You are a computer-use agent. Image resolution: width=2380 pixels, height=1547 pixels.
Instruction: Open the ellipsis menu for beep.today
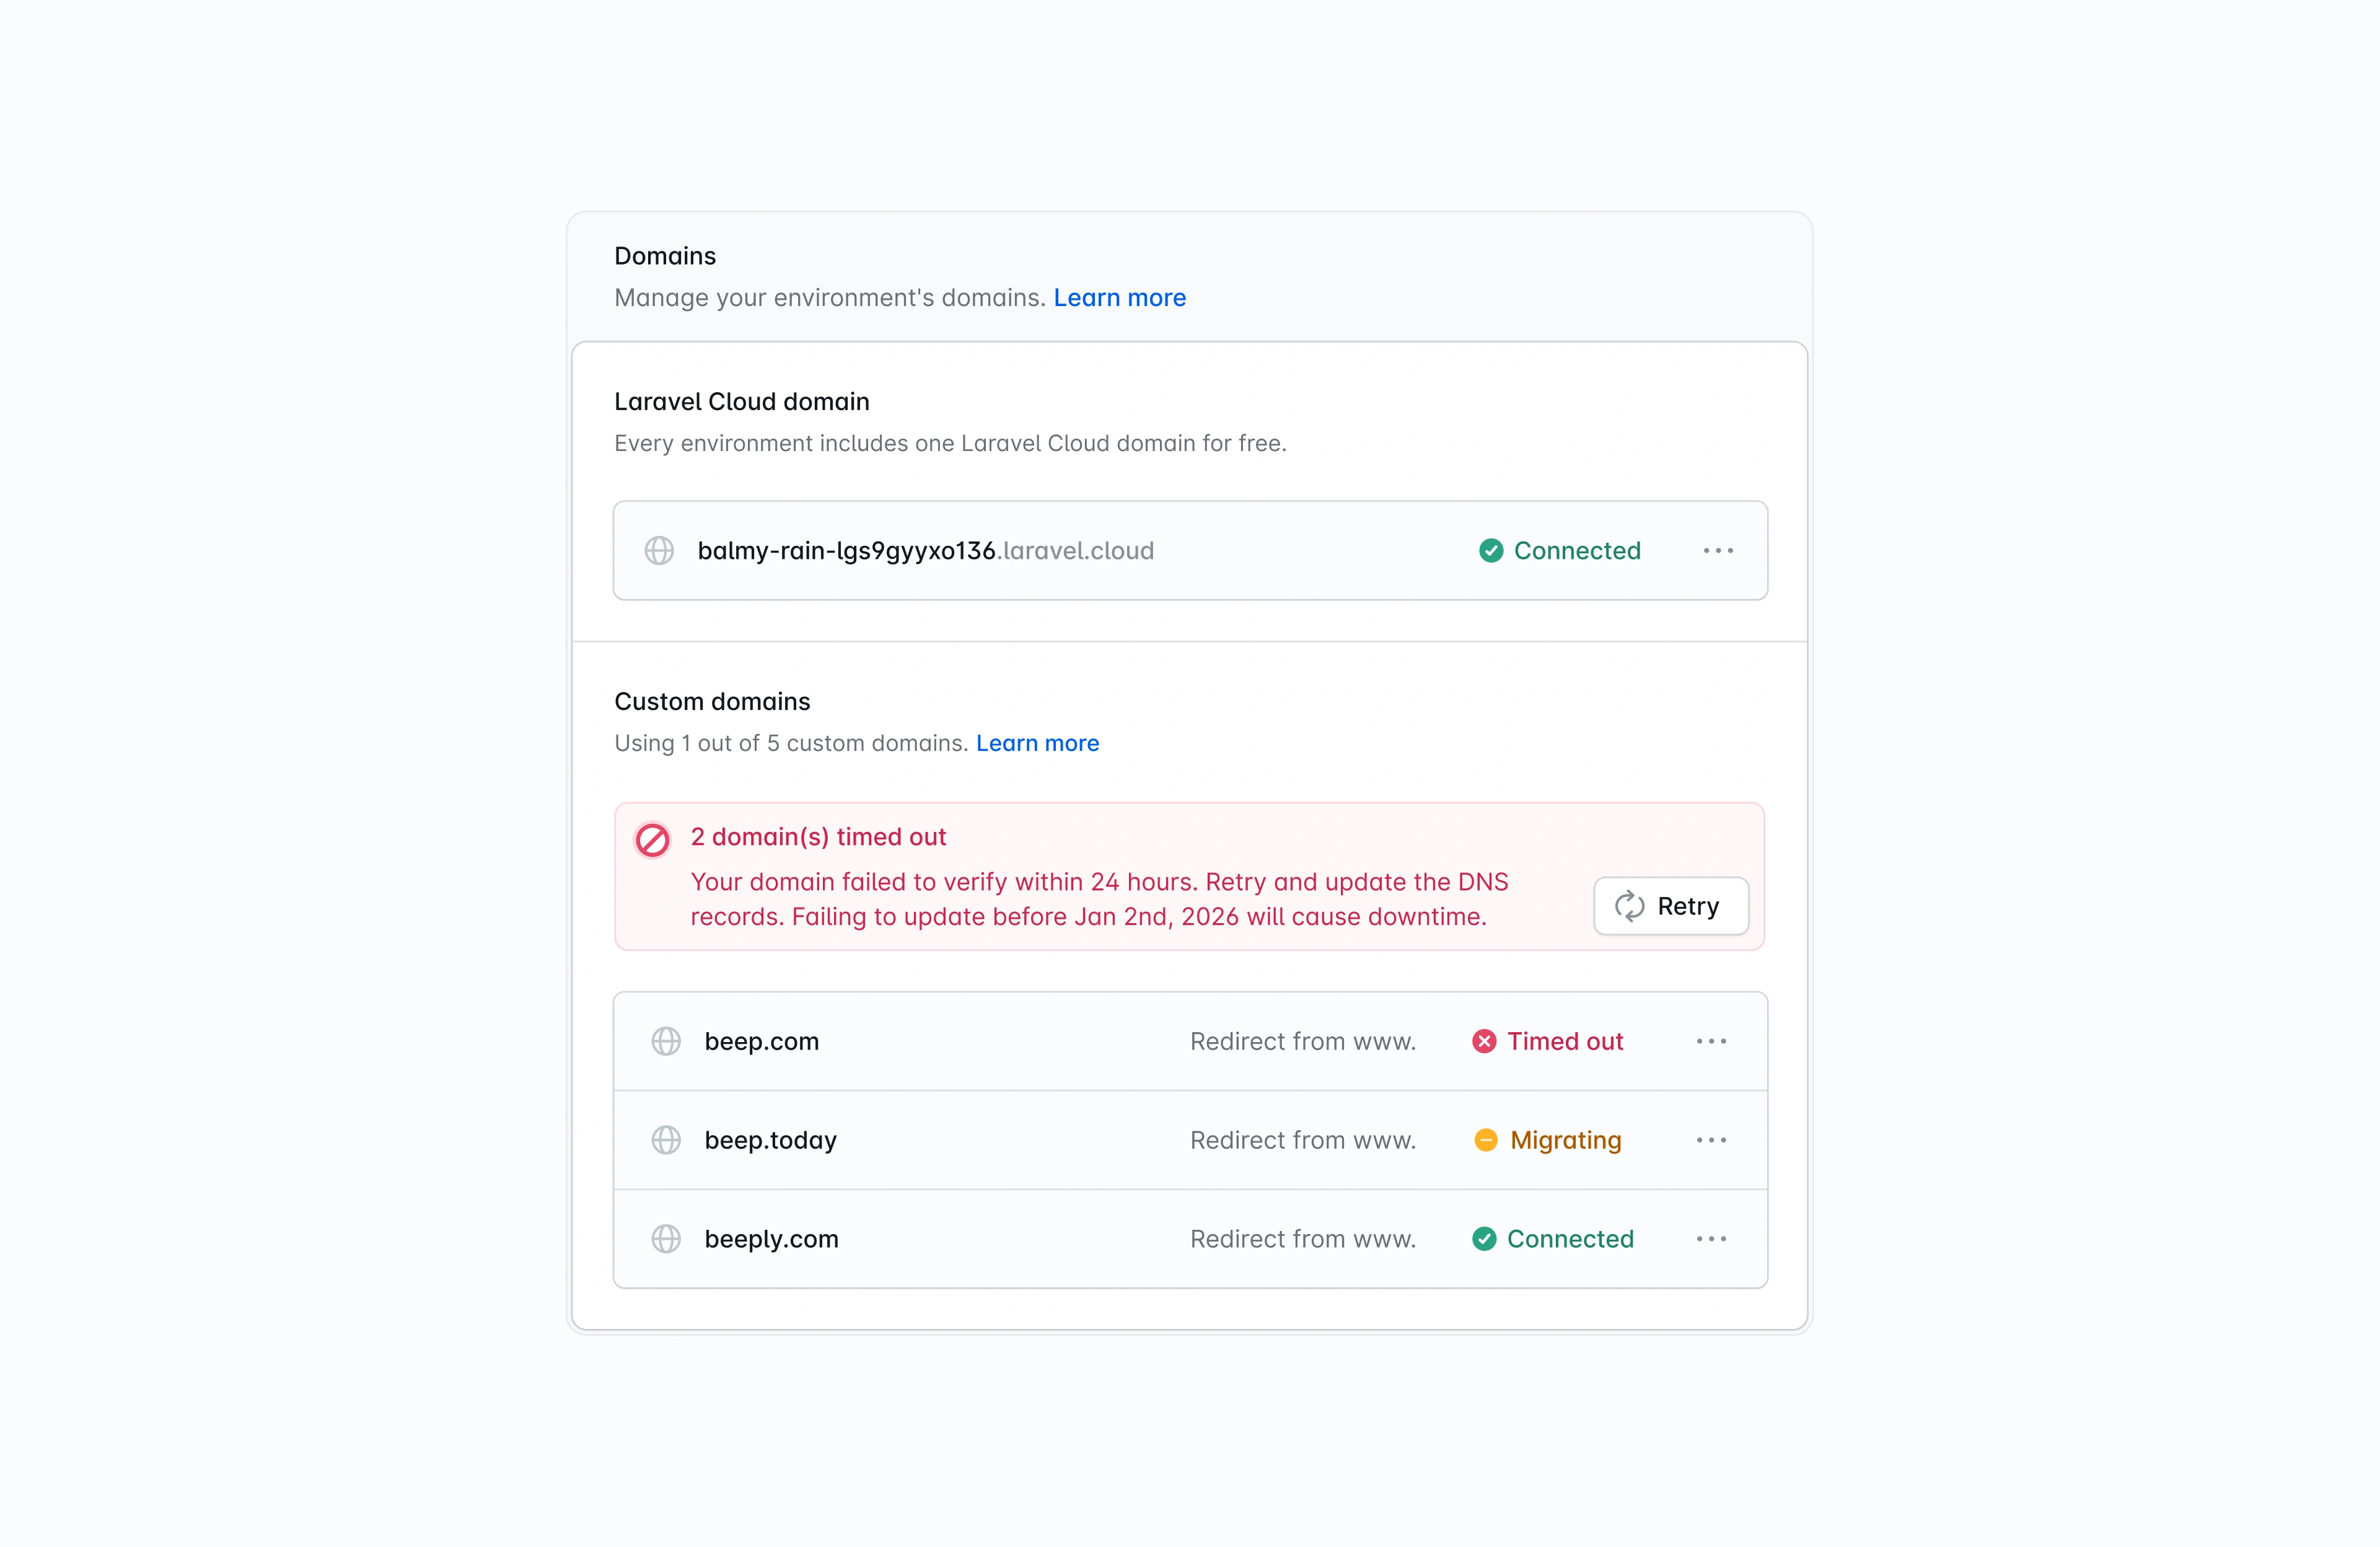1712,1140
